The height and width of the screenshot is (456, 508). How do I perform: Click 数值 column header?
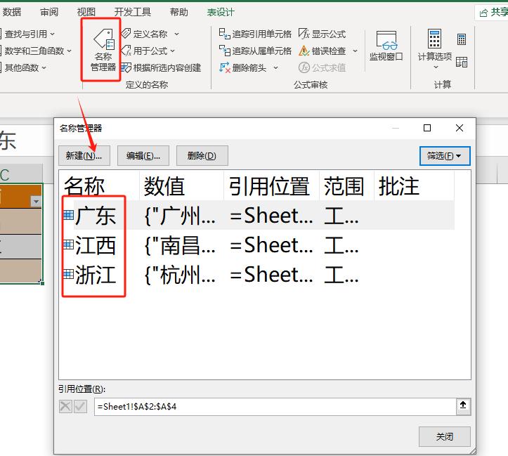pos(181,186)
